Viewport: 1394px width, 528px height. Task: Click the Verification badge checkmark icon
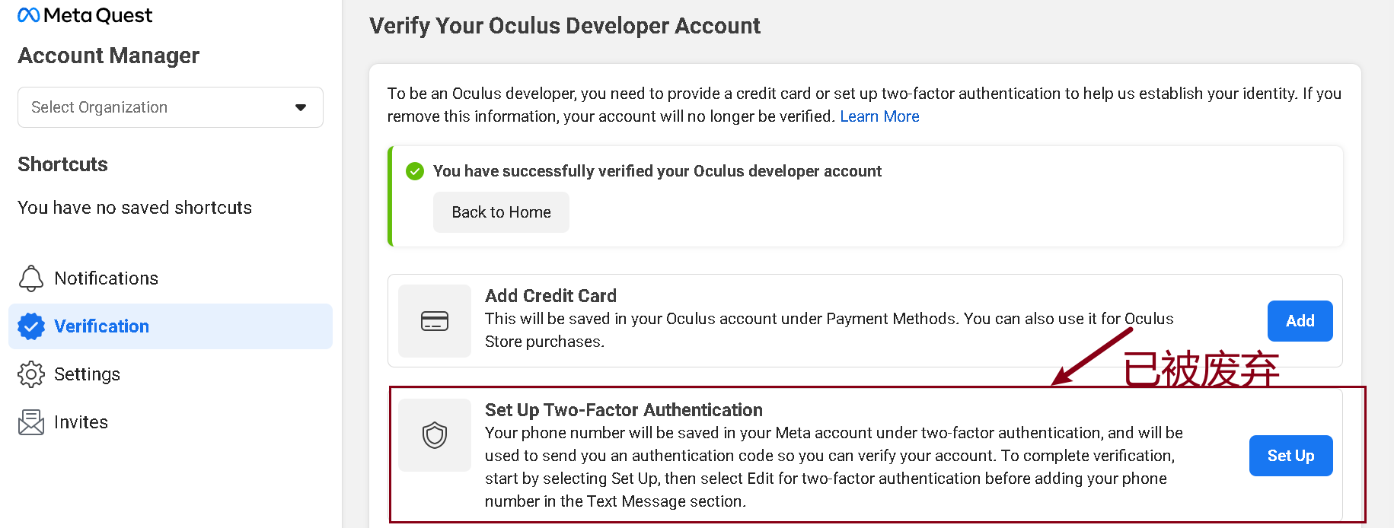(31, 326)
